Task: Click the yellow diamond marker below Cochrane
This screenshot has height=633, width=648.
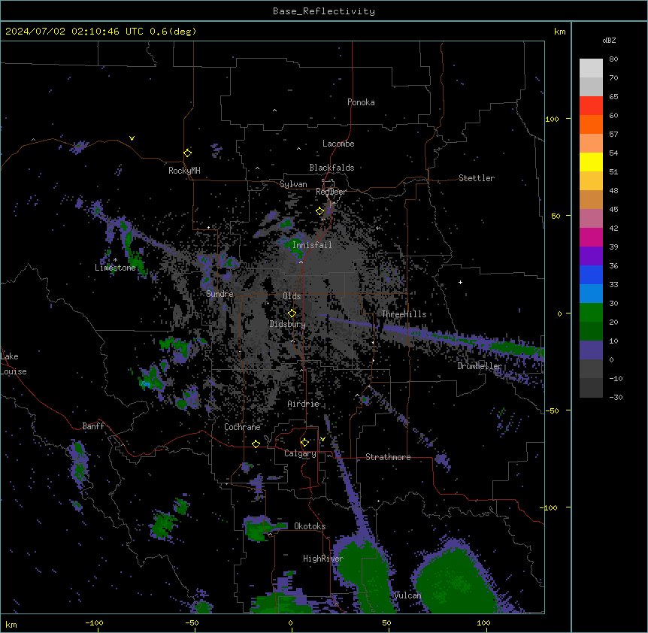Action: pos(256,444)
